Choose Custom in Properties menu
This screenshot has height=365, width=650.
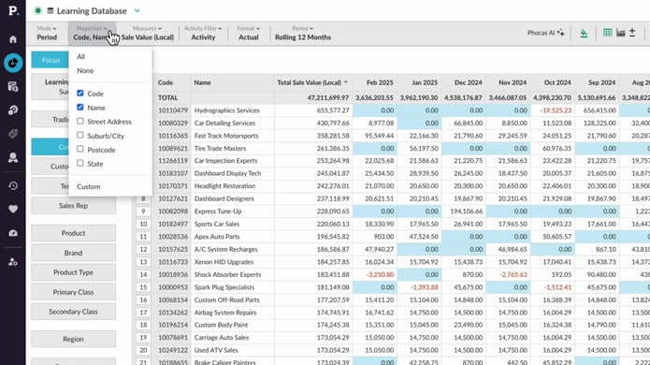88,186
